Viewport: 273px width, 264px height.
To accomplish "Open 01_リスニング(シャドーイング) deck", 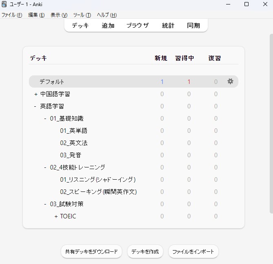I will click(x=98, y=179).
